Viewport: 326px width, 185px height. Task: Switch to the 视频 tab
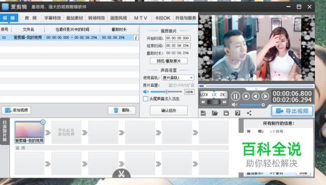[x=9, y=18]
